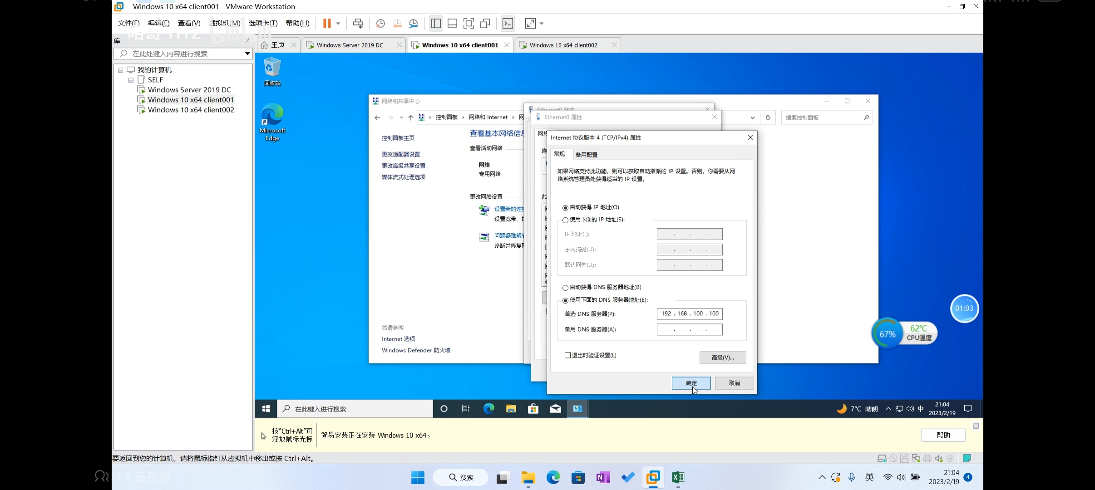Switch to the 备用配置 tab

click(586, 155)
